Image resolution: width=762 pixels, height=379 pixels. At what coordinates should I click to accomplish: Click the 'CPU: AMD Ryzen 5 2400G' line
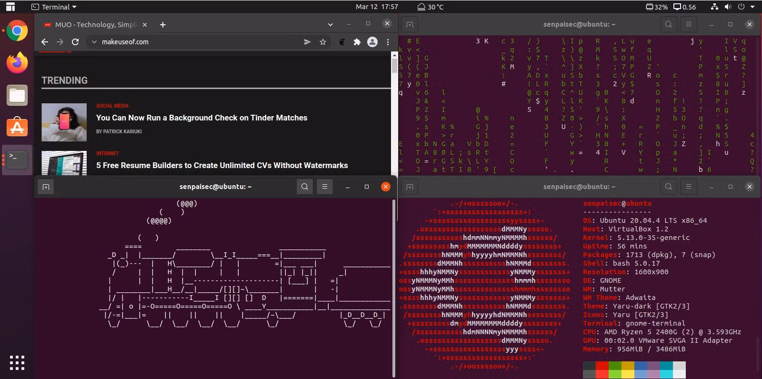click(662, 332)
